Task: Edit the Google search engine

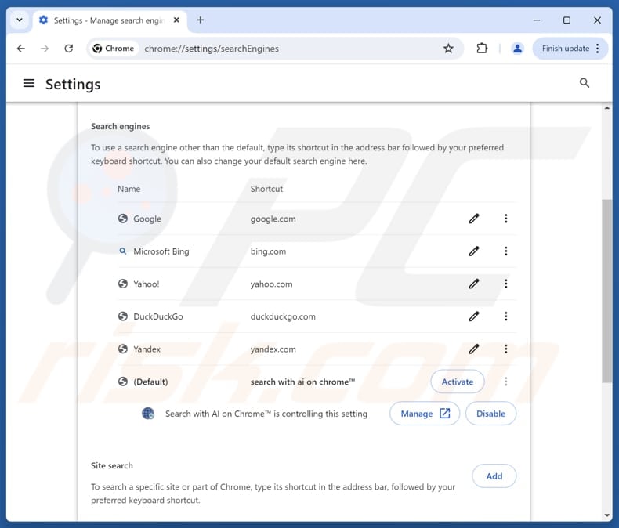Action: point(474,219)
